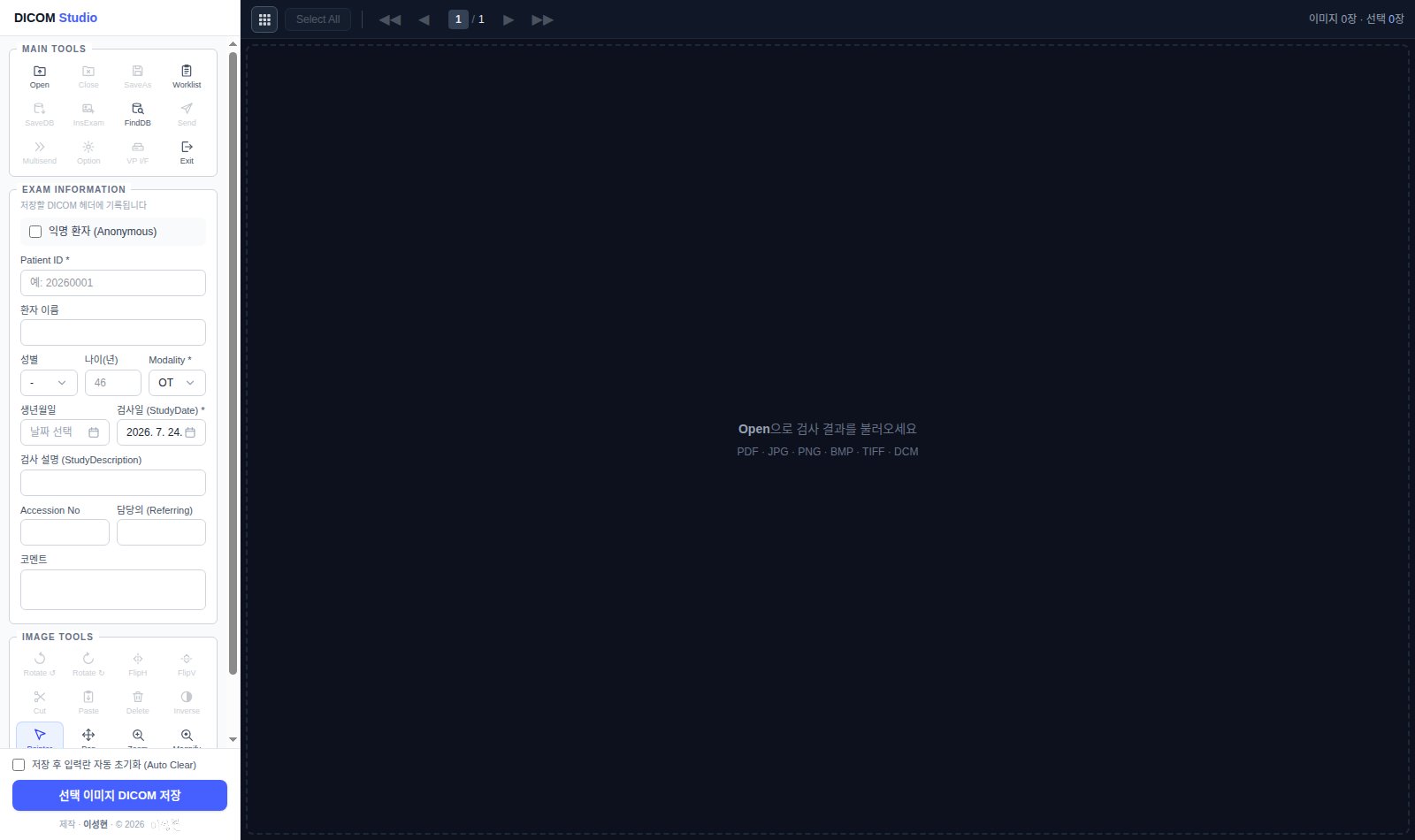Viewport: 1415px width, 840px height.
Task: Click the Close tool icon
Action: tap(88, 76)
